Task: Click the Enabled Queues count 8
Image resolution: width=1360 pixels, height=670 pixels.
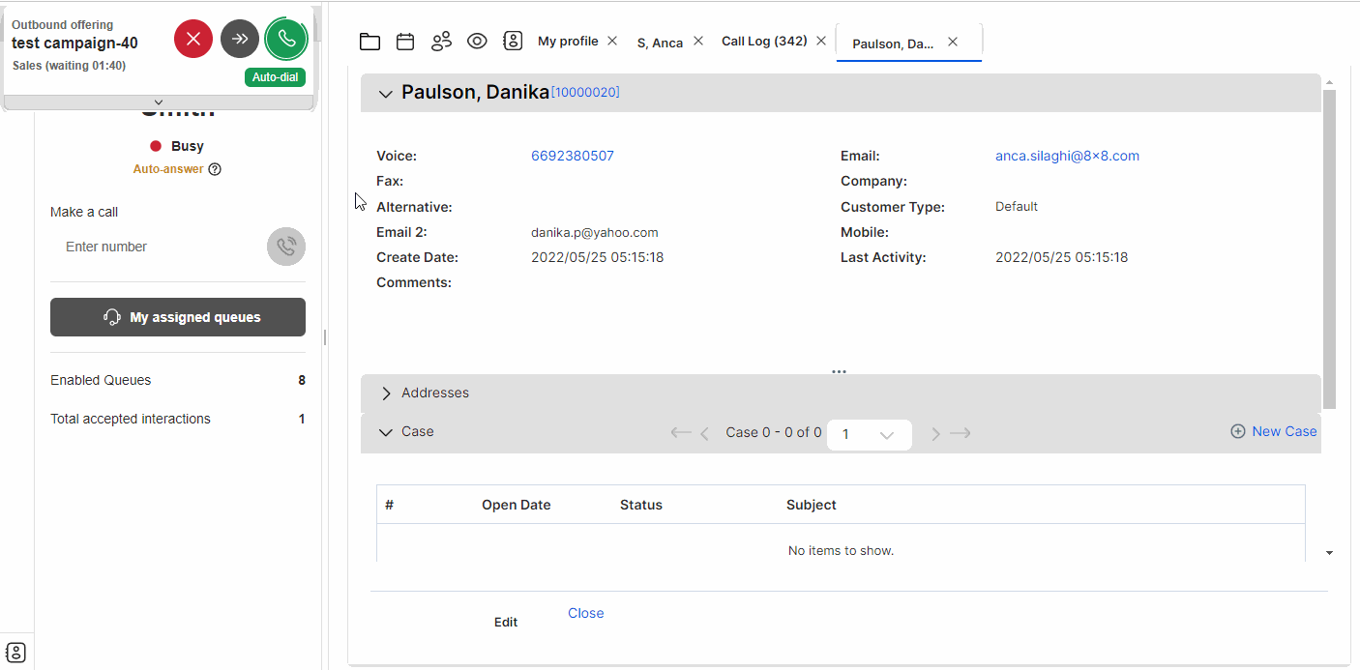Action: [302, 380]
